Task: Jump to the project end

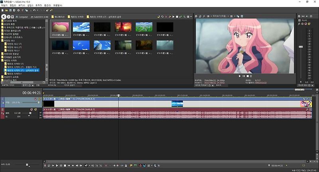Action: [73, 166]
